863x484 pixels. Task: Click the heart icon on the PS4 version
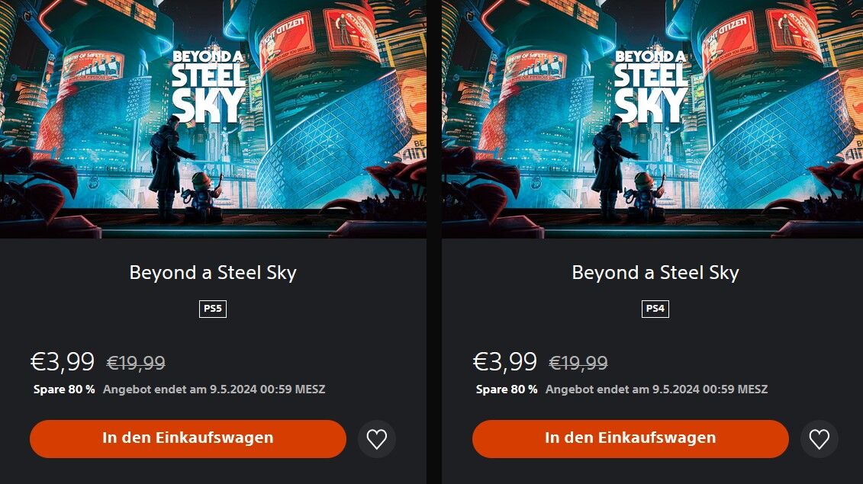(819, 439)
